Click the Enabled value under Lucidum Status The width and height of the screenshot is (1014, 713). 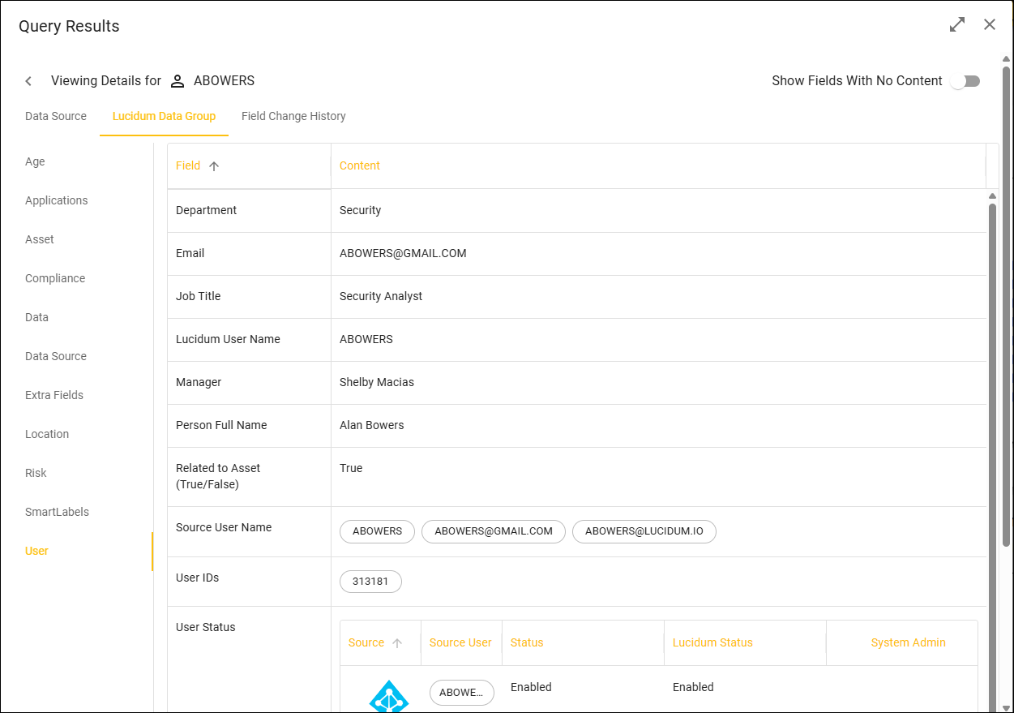[693, 687]
